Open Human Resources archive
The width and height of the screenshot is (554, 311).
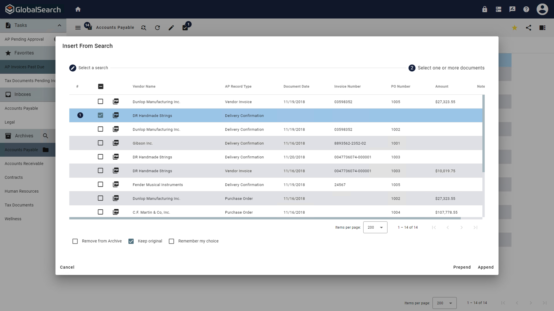pyautogui.click(x=22, y=191)
